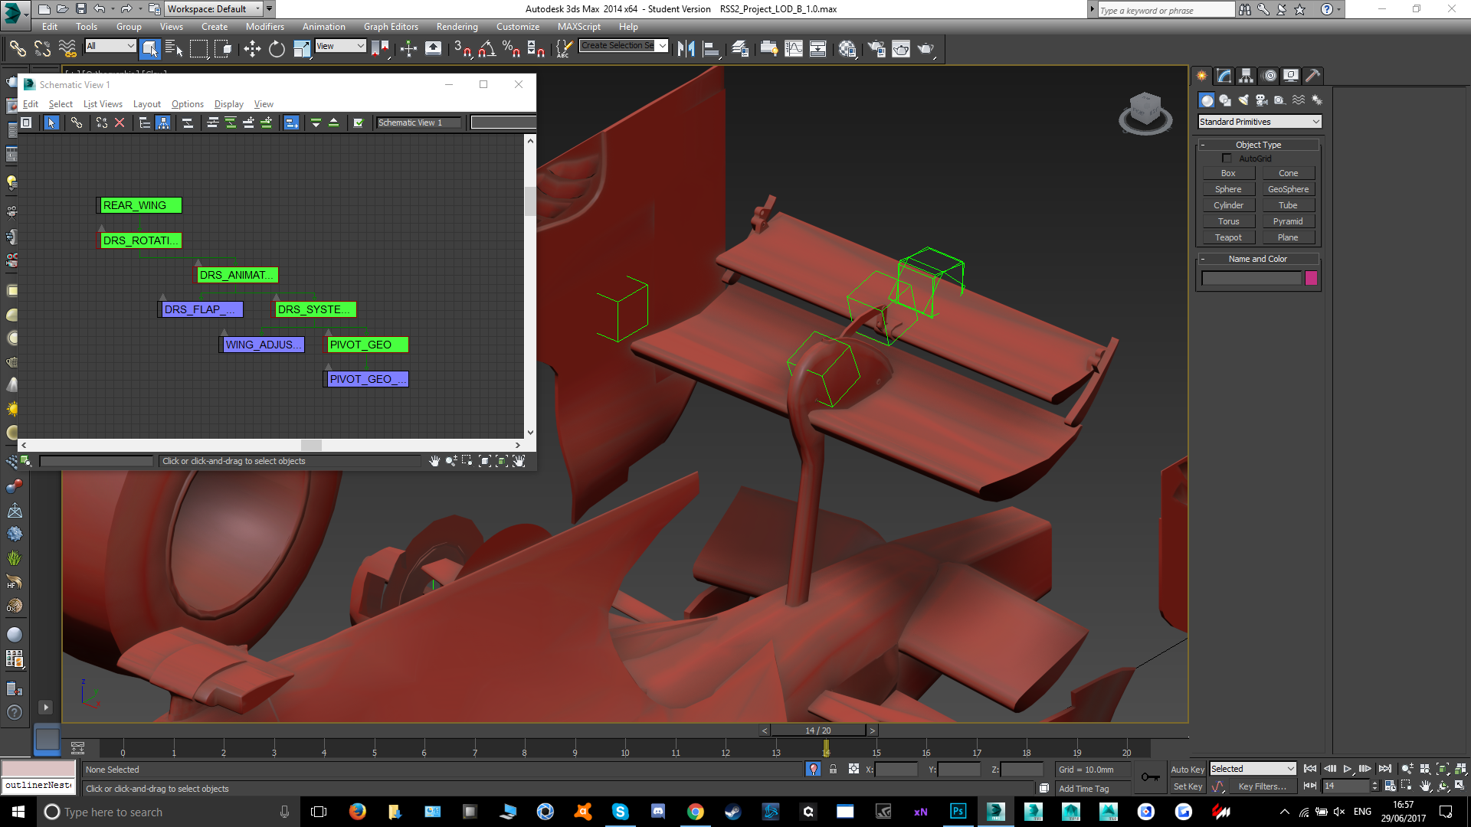Open the Rendering menu
This screenshot has width=1471, height=827.
pos(457,27)
